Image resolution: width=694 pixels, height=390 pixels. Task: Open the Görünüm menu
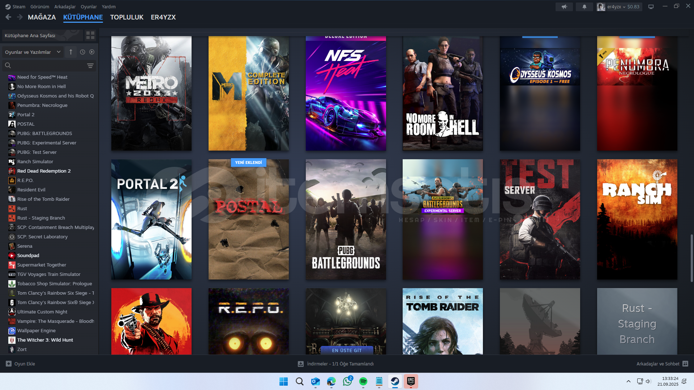(40, 6)
